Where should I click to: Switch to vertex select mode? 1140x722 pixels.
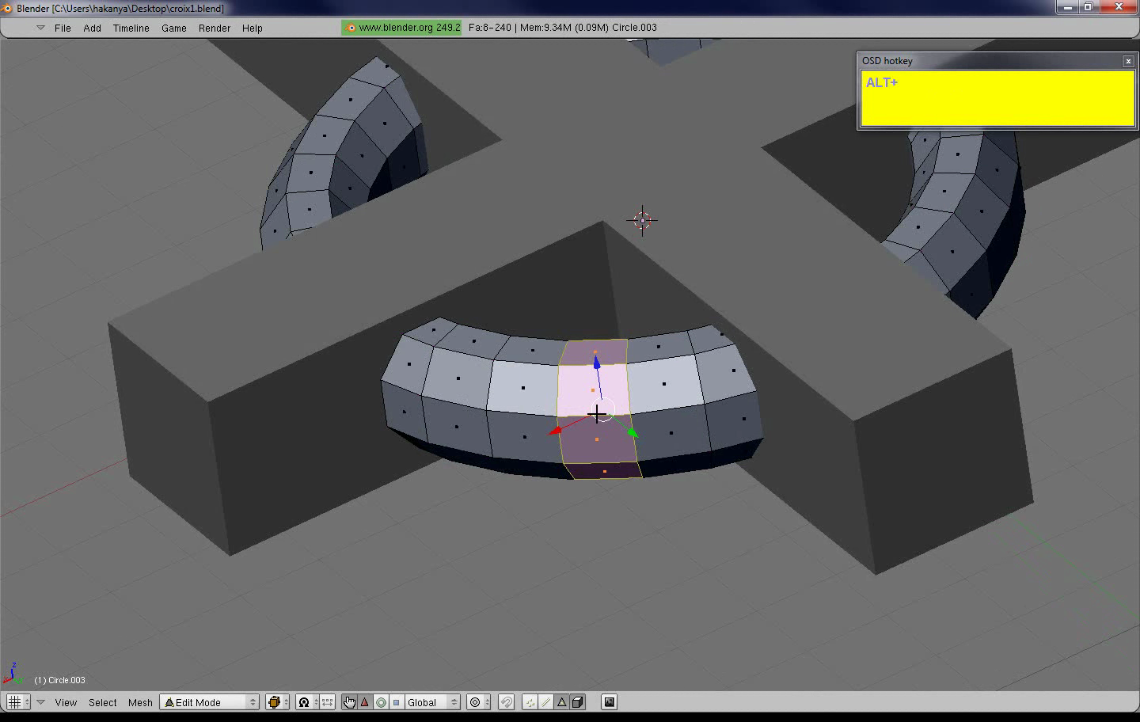[x=530, y=702]
